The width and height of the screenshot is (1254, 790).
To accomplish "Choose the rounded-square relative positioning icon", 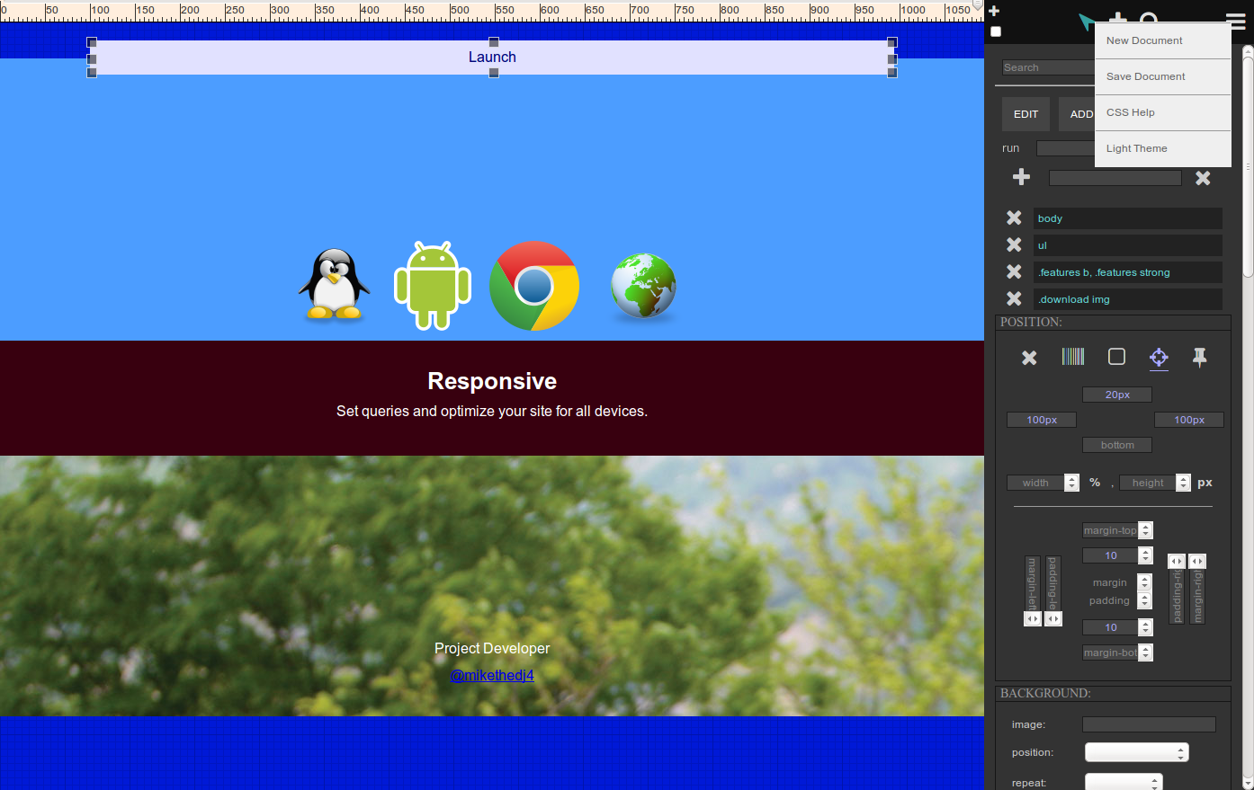I will (x=1115, y=357).
